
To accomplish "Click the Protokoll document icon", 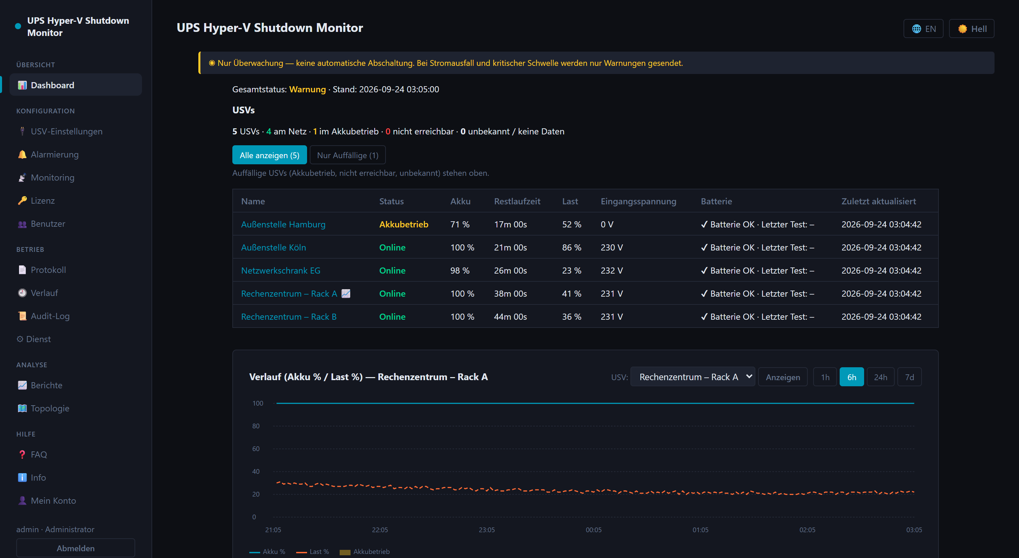I will [x=22, y=270].
